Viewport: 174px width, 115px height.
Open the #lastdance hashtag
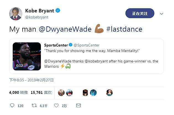[124, 29]
